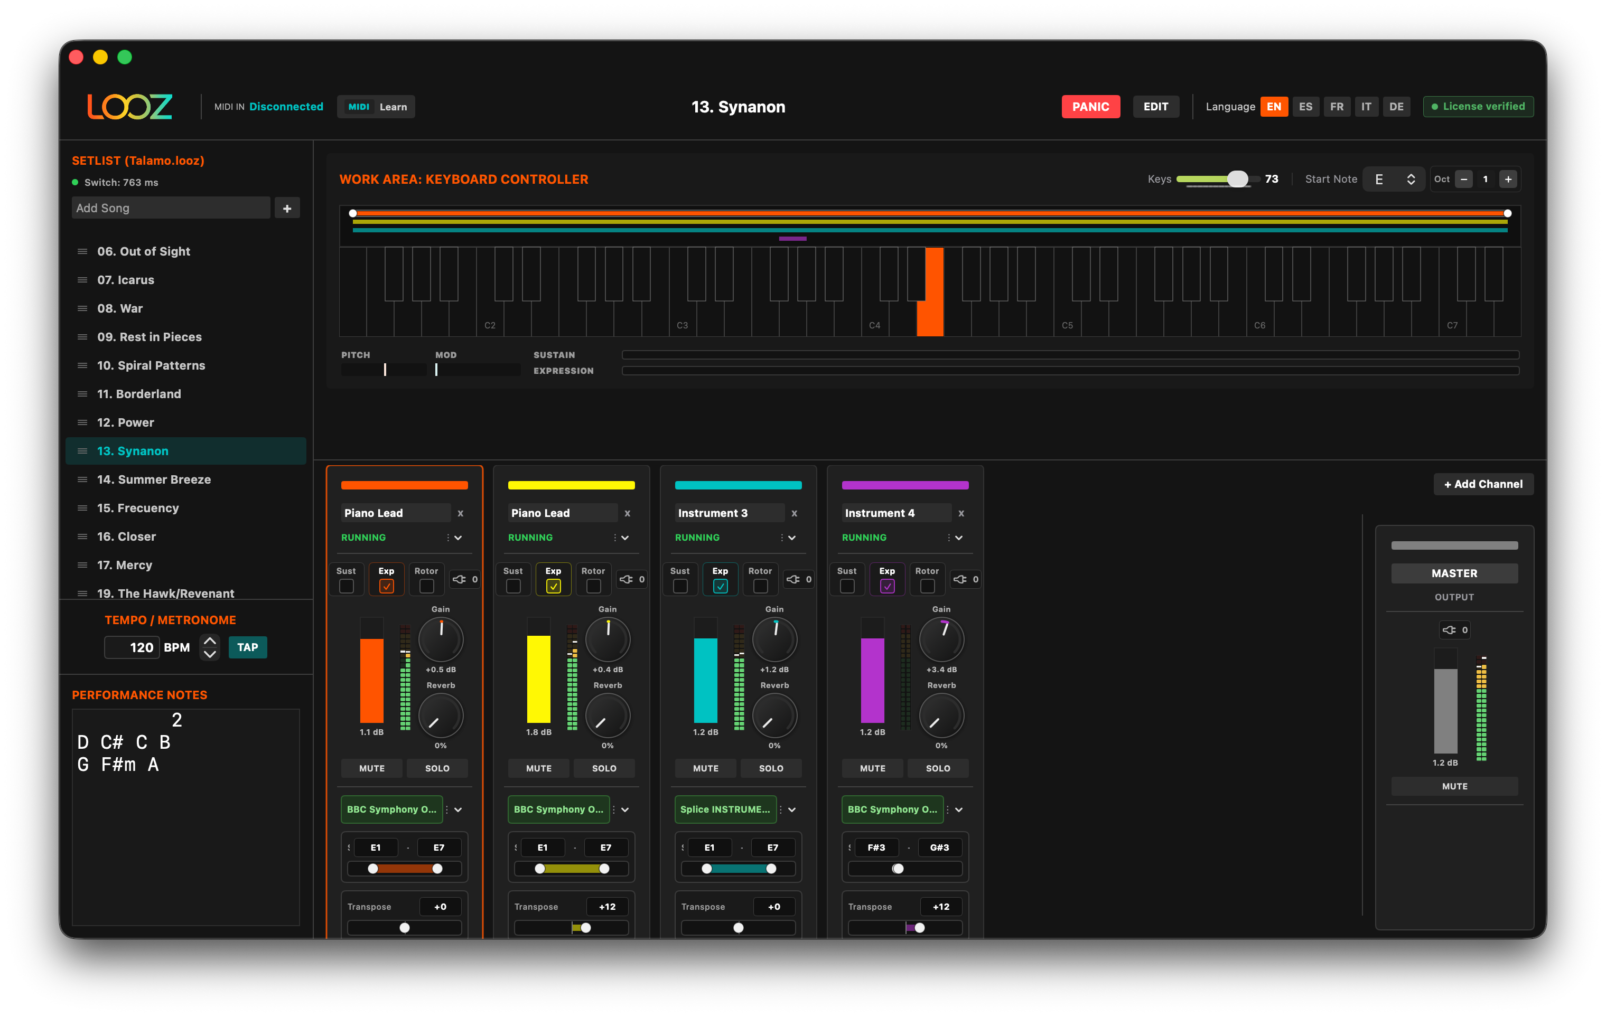The height and width of the screenshot is (1017, 1606).
Task: Click Reverb knob on Instrument 4 channel
Action: pyautogui.click(x=941, y=716)
